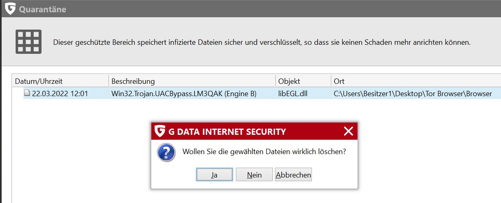
Task: Click the Tor Browser file path cell
Action: click(413, 94)
